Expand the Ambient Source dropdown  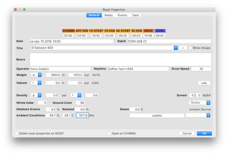click(x=198, y=115)
